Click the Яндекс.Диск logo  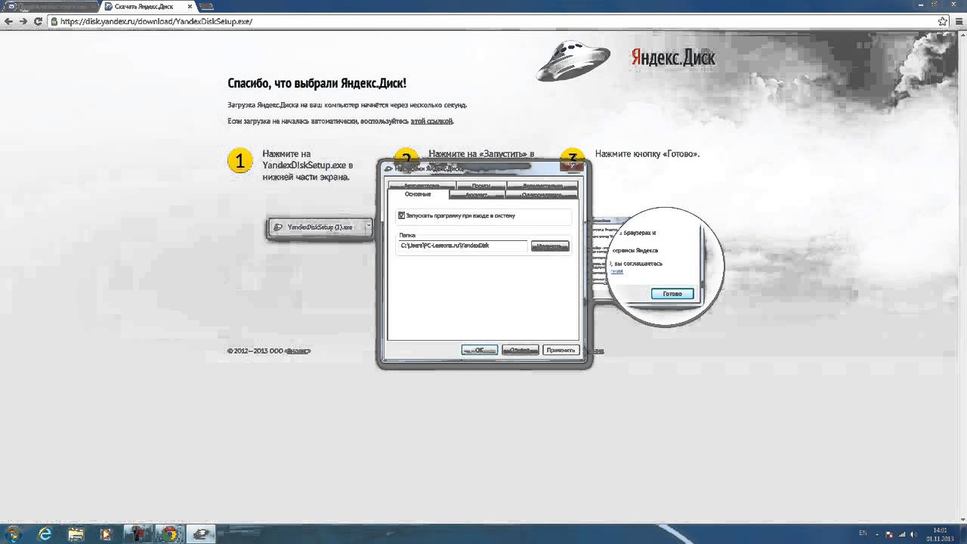(x=672, y=58)
